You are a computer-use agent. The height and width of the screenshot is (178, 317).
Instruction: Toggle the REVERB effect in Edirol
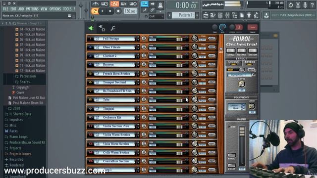coord(250,63)
